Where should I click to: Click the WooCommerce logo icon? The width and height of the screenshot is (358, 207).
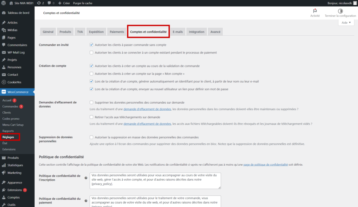pyautogui.click(x=3, y=92)
